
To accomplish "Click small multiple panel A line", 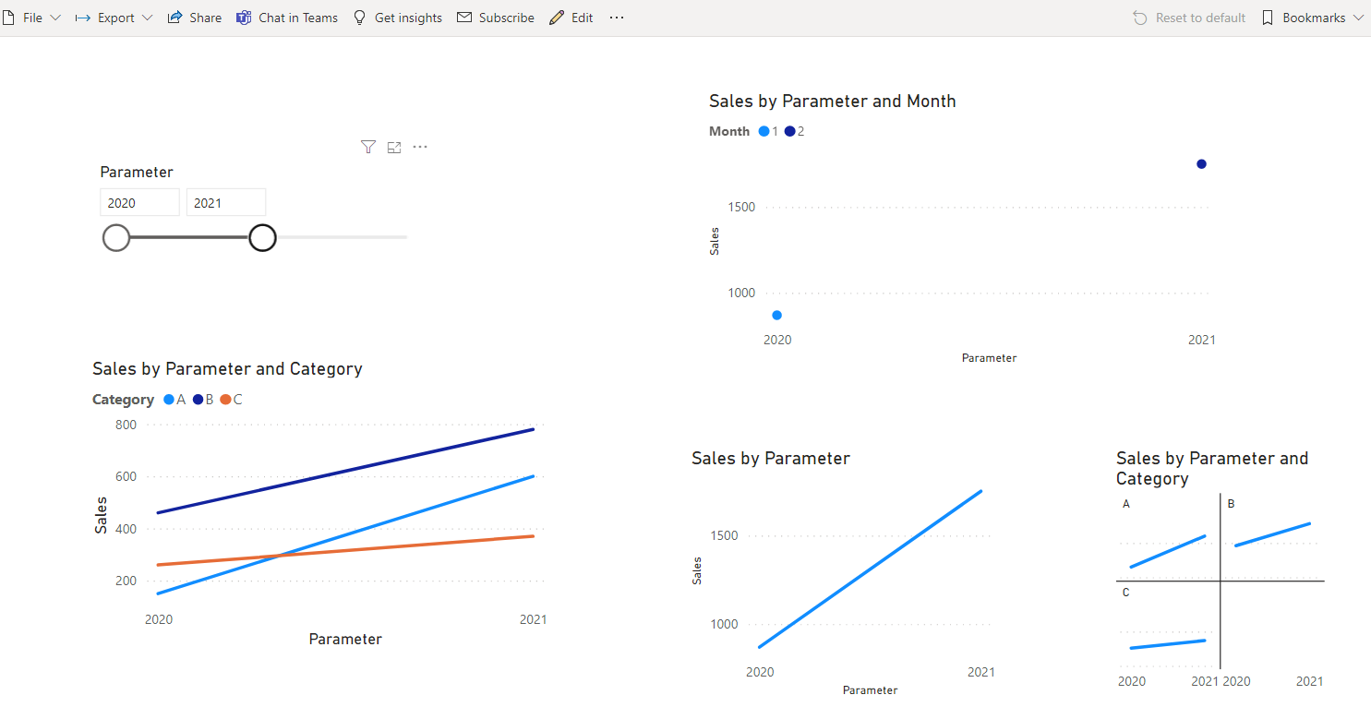I will click(x=1167, y=552).
